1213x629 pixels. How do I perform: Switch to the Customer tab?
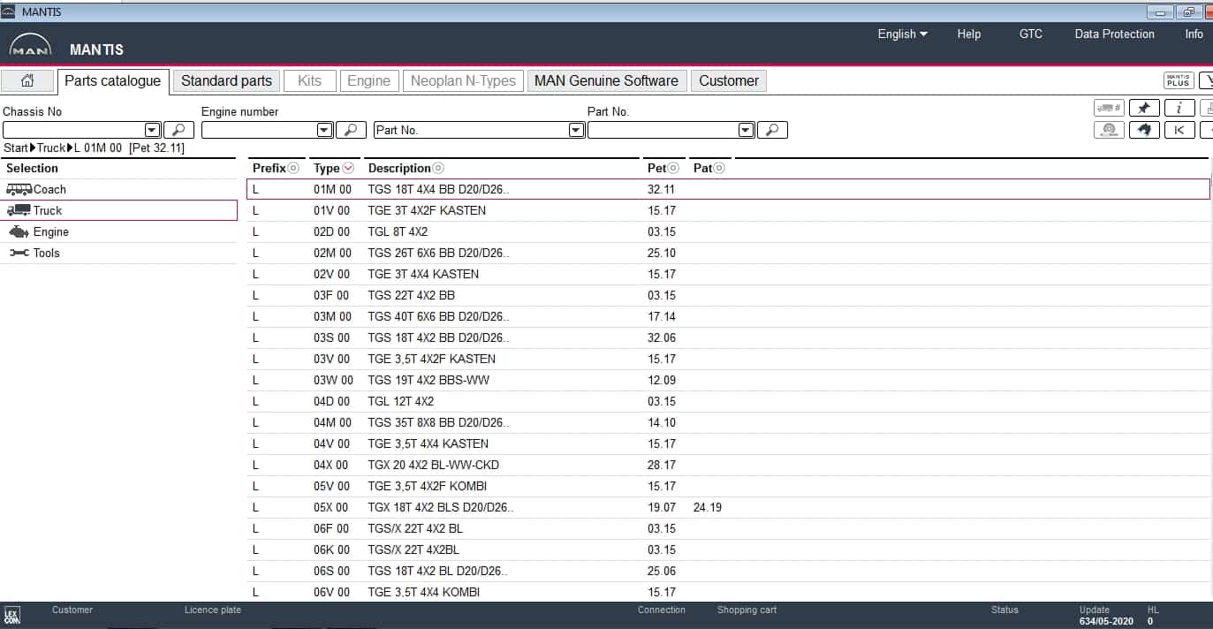[x=729, y=80]
